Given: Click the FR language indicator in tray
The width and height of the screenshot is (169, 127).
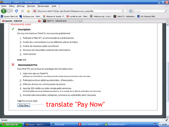Looking at the screenshot, I should coord(155,125).
